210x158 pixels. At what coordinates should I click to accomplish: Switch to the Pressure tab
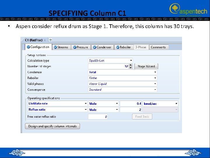(x=81, y=47)
